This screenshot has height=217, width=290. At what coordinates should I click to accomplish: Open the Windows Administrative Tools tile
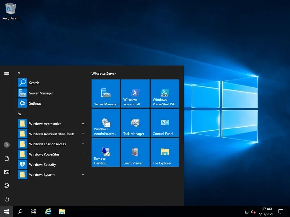pyautogui.click(x=106, y=123)
